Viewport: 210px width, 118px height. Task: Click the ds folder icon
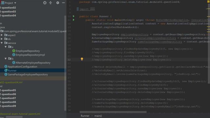tap(6, 39)
